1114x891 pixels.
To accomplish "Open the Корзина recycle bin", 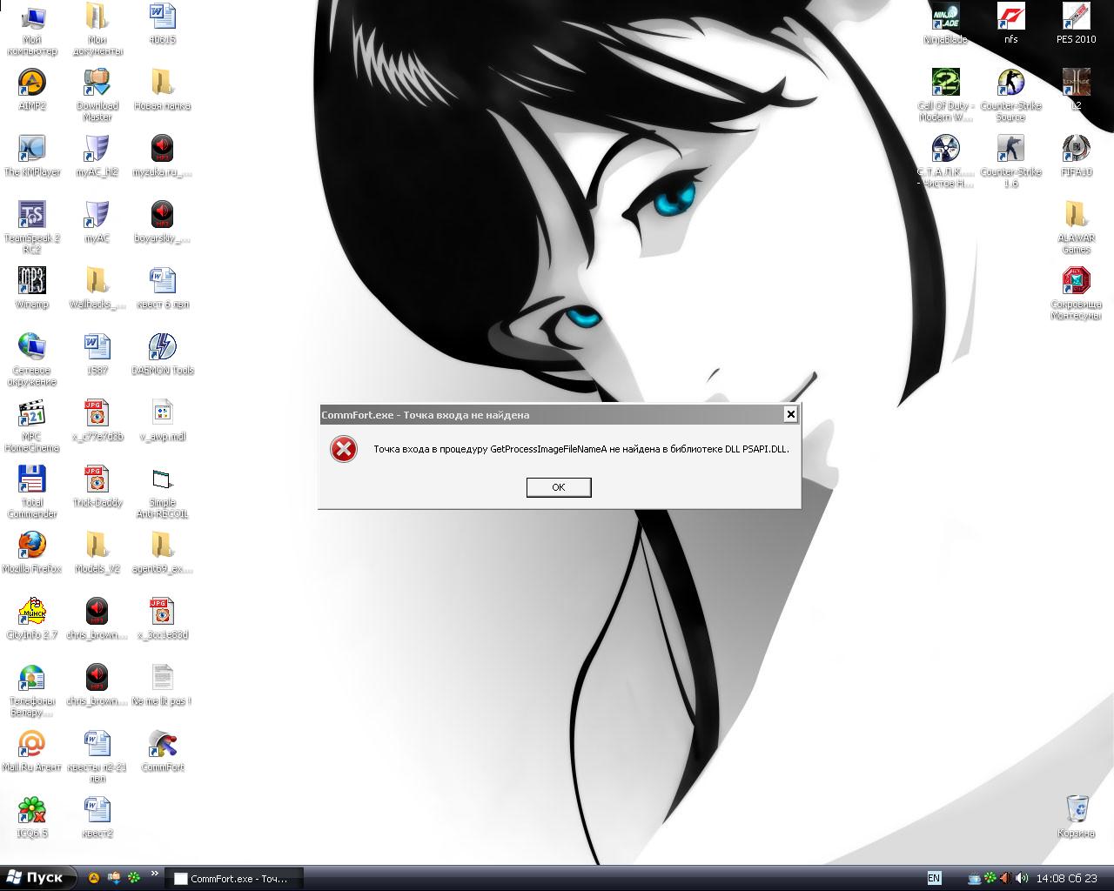I will point(1077,809).
